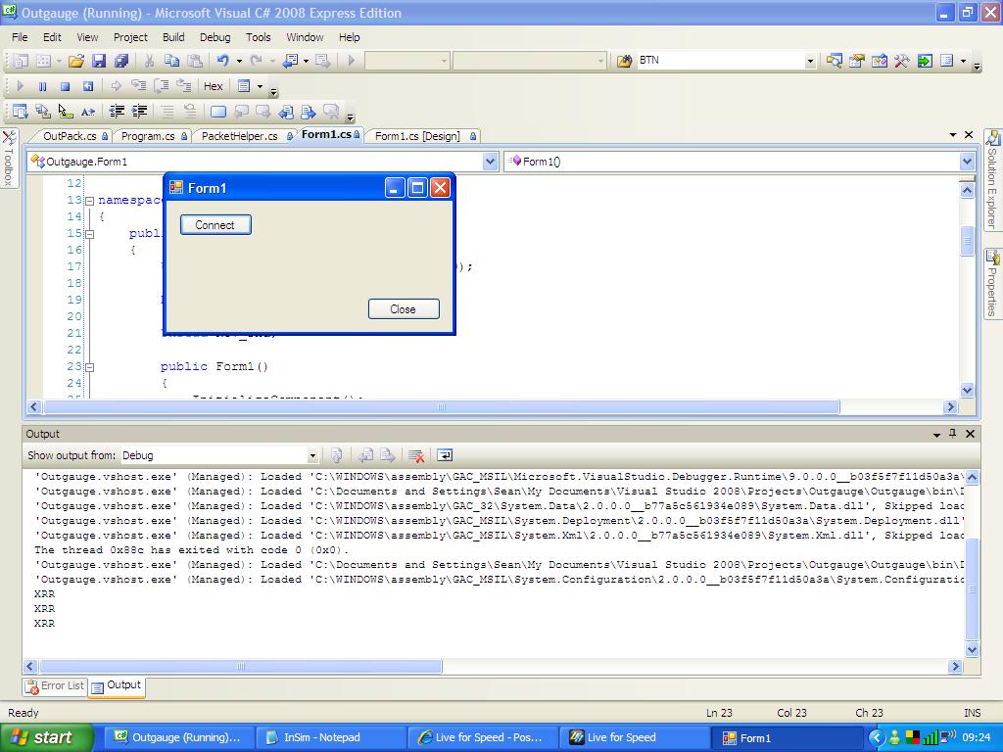This screenshot has height=752, width=1003.
Task: Switch to OutPack.cs tab
Action: pyautogui.click(x=70, y=136)
